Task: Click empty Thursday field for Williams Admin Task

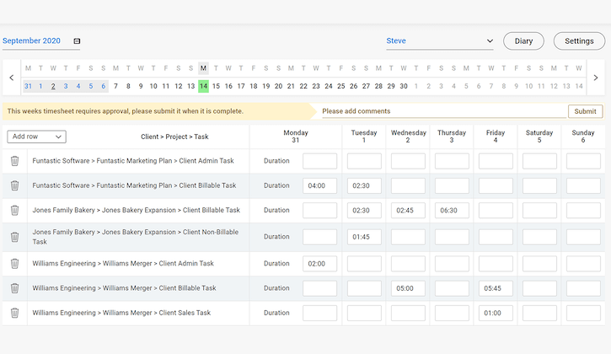Action: coord(452,264)
